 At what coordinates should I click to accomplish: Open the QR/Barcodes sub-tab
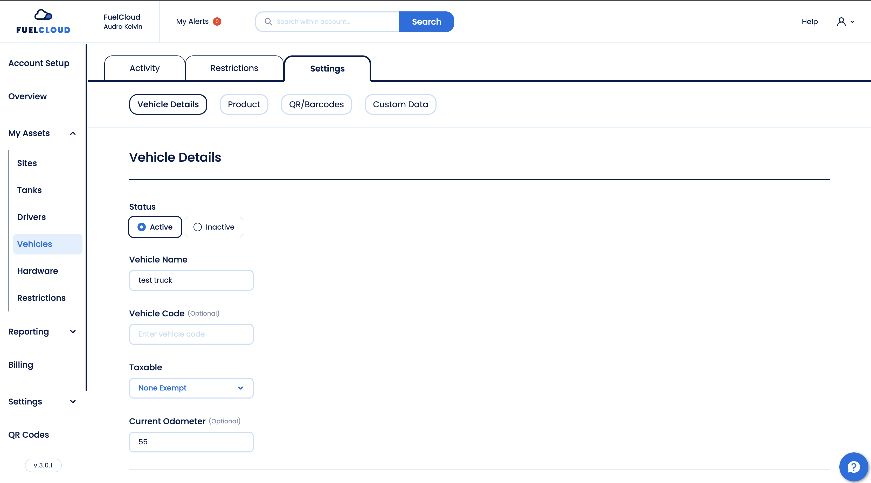click(316, 104)
